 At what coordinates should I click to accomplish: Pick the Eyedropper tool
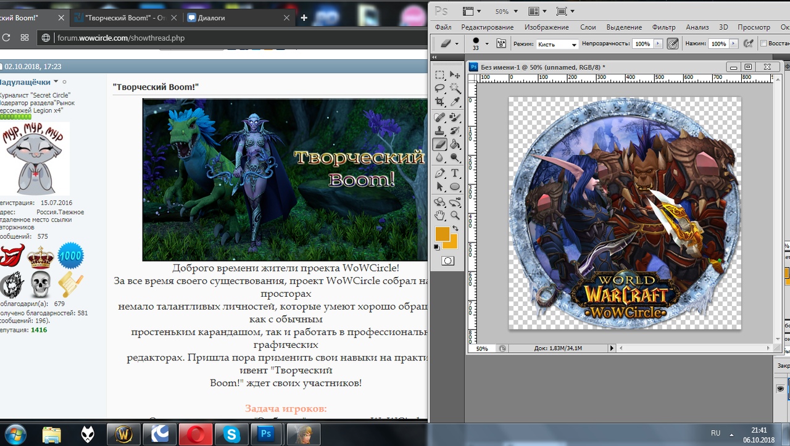pyautogui.click(x=455, y=102)
